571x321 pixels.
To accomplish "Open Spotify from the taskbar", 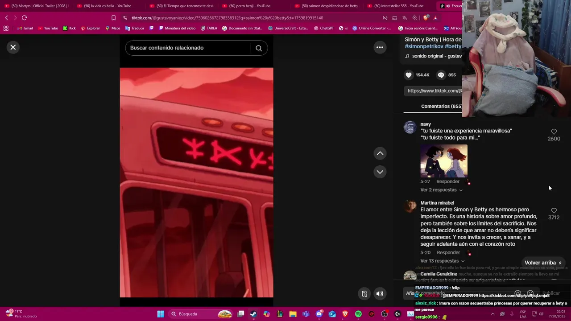I will pos(358,314).
